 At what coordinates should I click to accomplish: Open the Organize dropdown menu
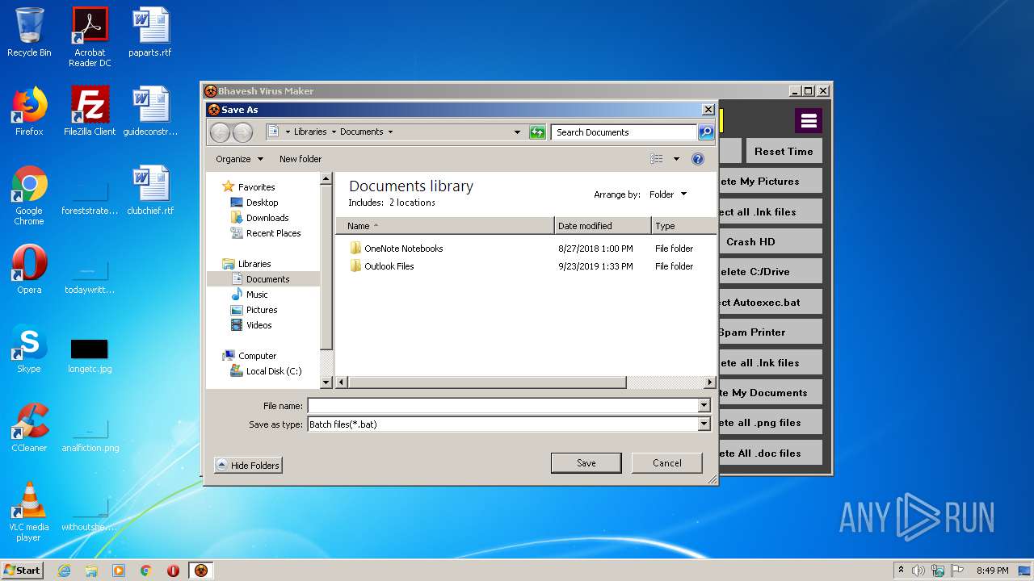tap(239, 159)
